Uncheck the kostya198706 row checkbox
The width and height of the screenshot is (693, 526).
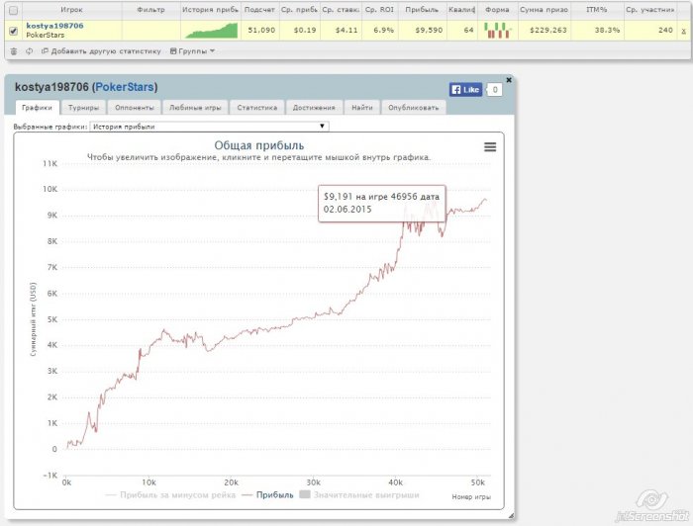[13, 31]
